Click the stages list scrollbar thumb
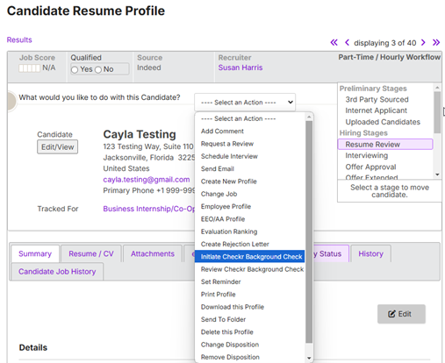This screenshot has width=445, height=363. 437,112
